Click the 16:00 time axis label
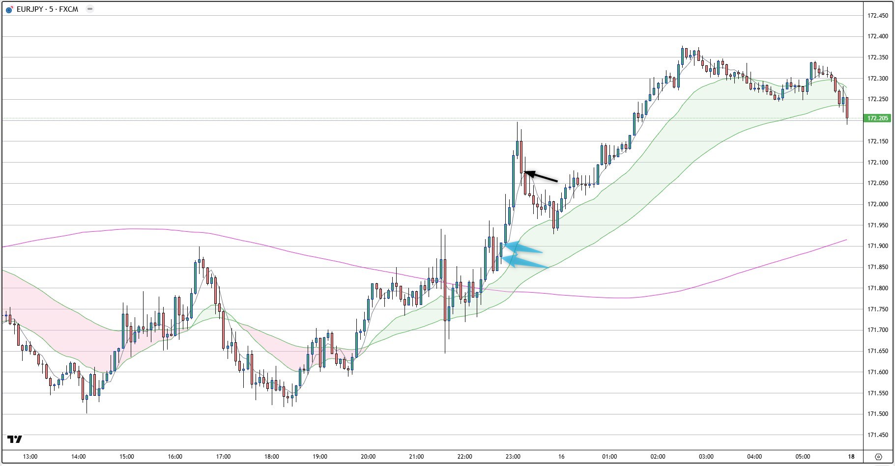The height and width of the screenshot is (466, 895). (x=175, y=457)
